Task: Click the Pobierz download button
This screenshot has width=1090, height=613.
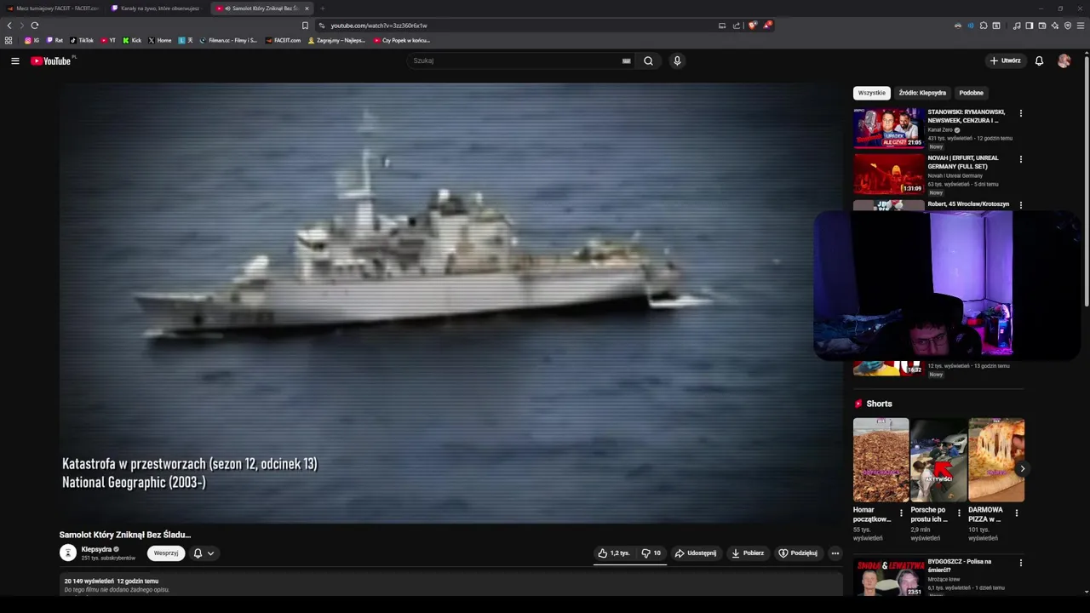Action: click(748, 553)
